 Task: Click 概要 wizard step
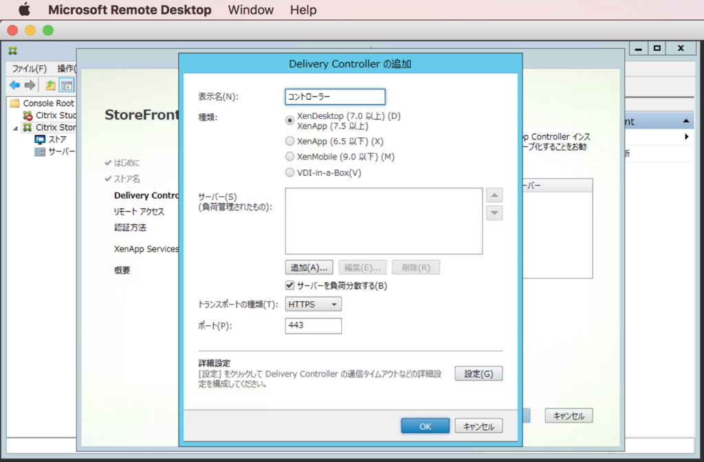[122, 270]
